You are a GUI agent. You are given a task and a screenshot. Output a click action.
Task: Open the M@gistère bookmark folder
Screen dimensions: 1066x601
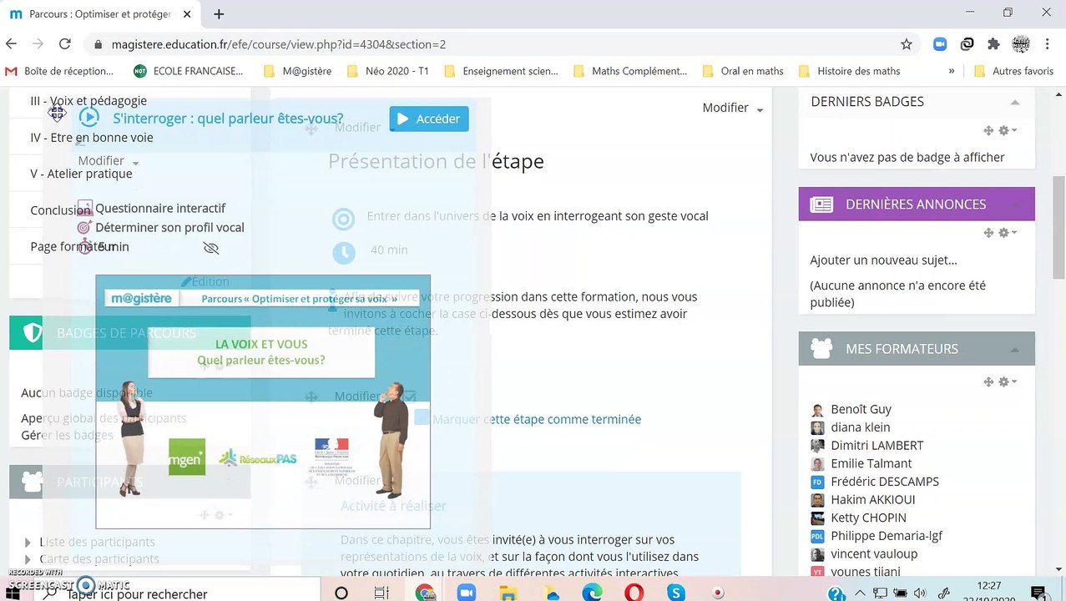[x=297, y=71]
